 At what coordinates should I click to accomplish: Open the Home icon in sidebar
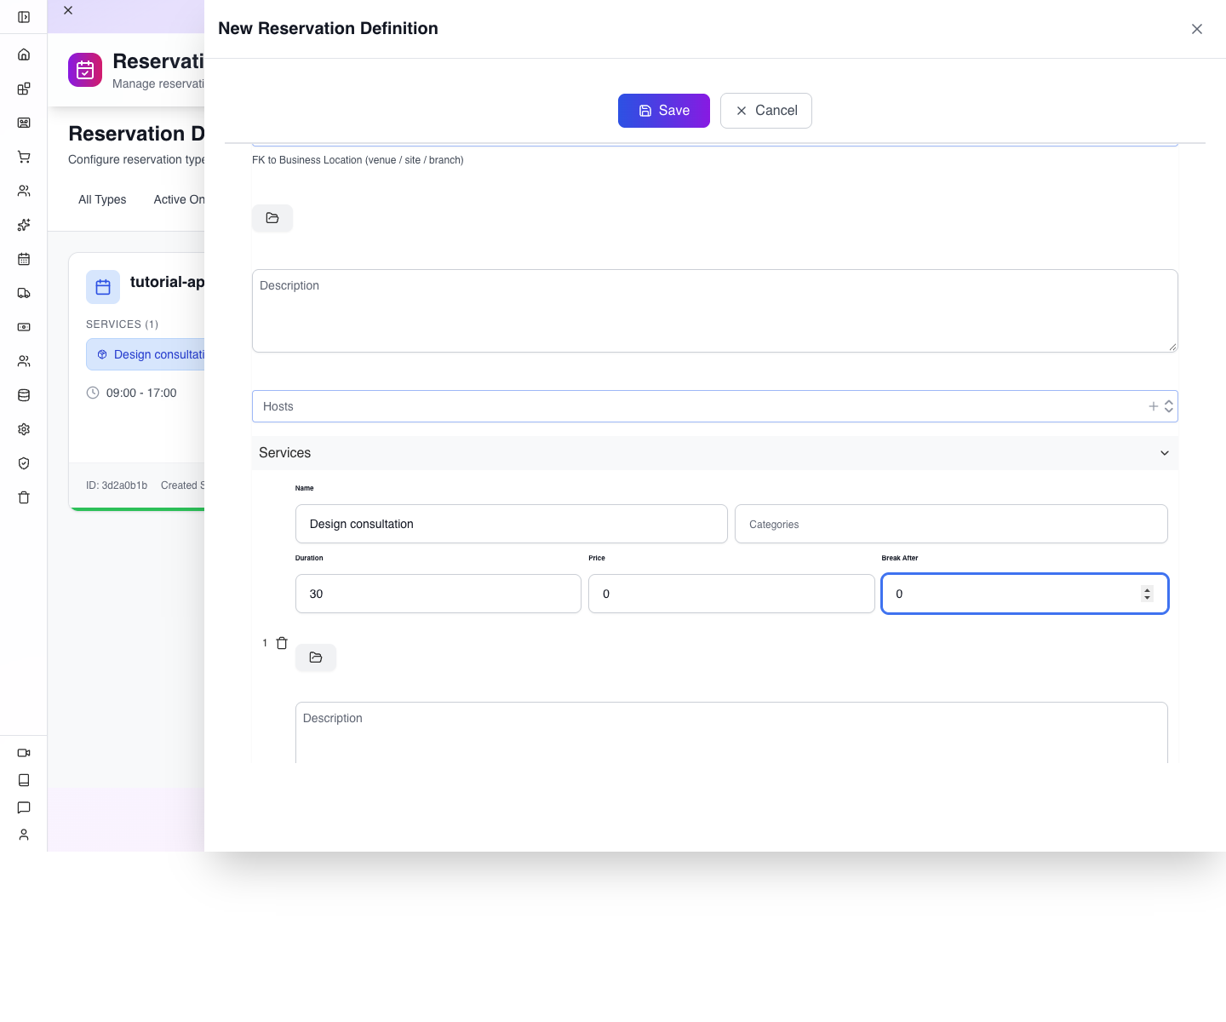[24, 55]
